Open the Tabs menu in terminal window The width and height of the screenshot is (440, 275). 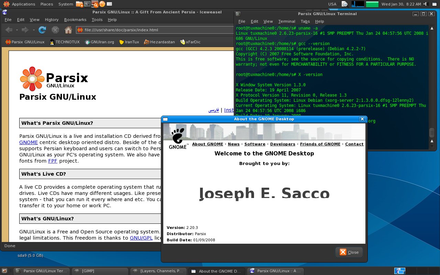[x=305, y=21]
